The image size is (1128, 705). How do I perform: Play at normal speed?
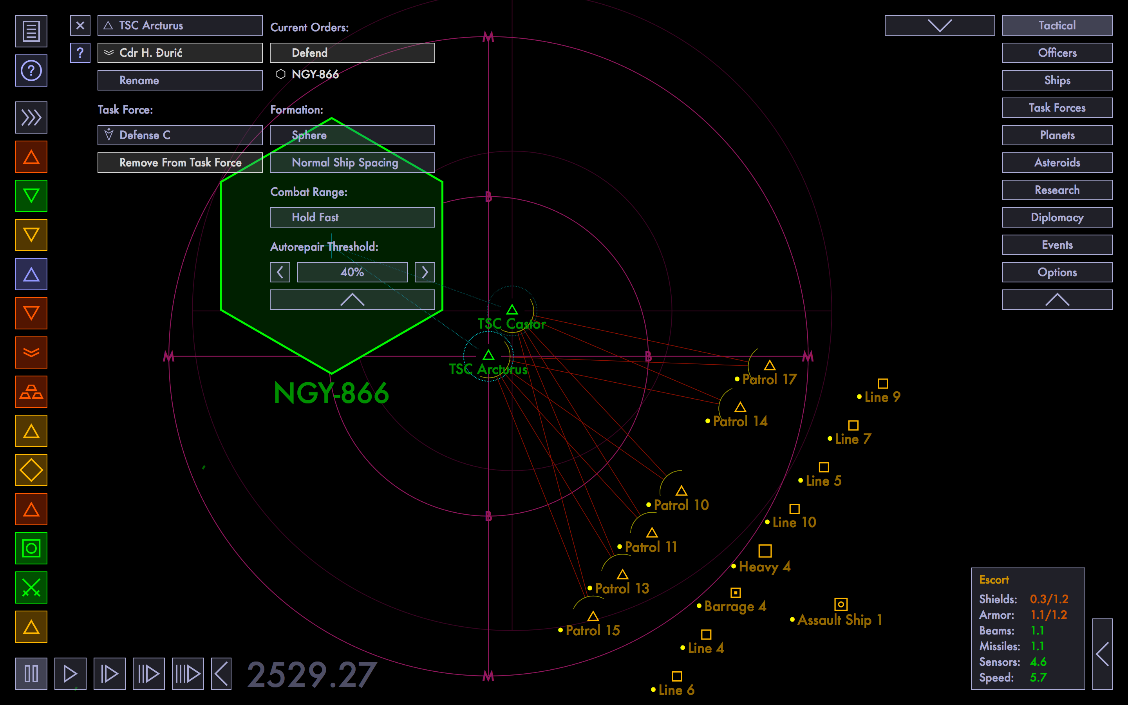(70, 673)
